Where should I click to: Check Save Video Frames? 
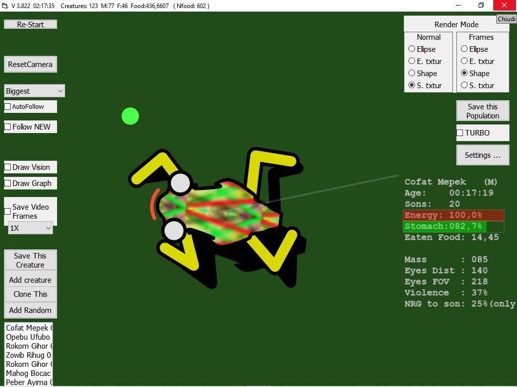point(7,211)
